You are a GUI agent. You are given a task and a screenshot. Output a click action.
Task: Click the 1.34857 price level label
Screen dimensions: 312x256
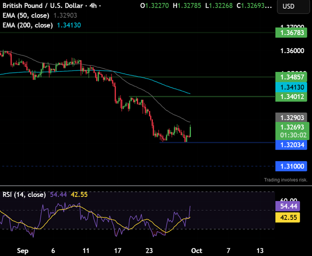tap(291, 77)
